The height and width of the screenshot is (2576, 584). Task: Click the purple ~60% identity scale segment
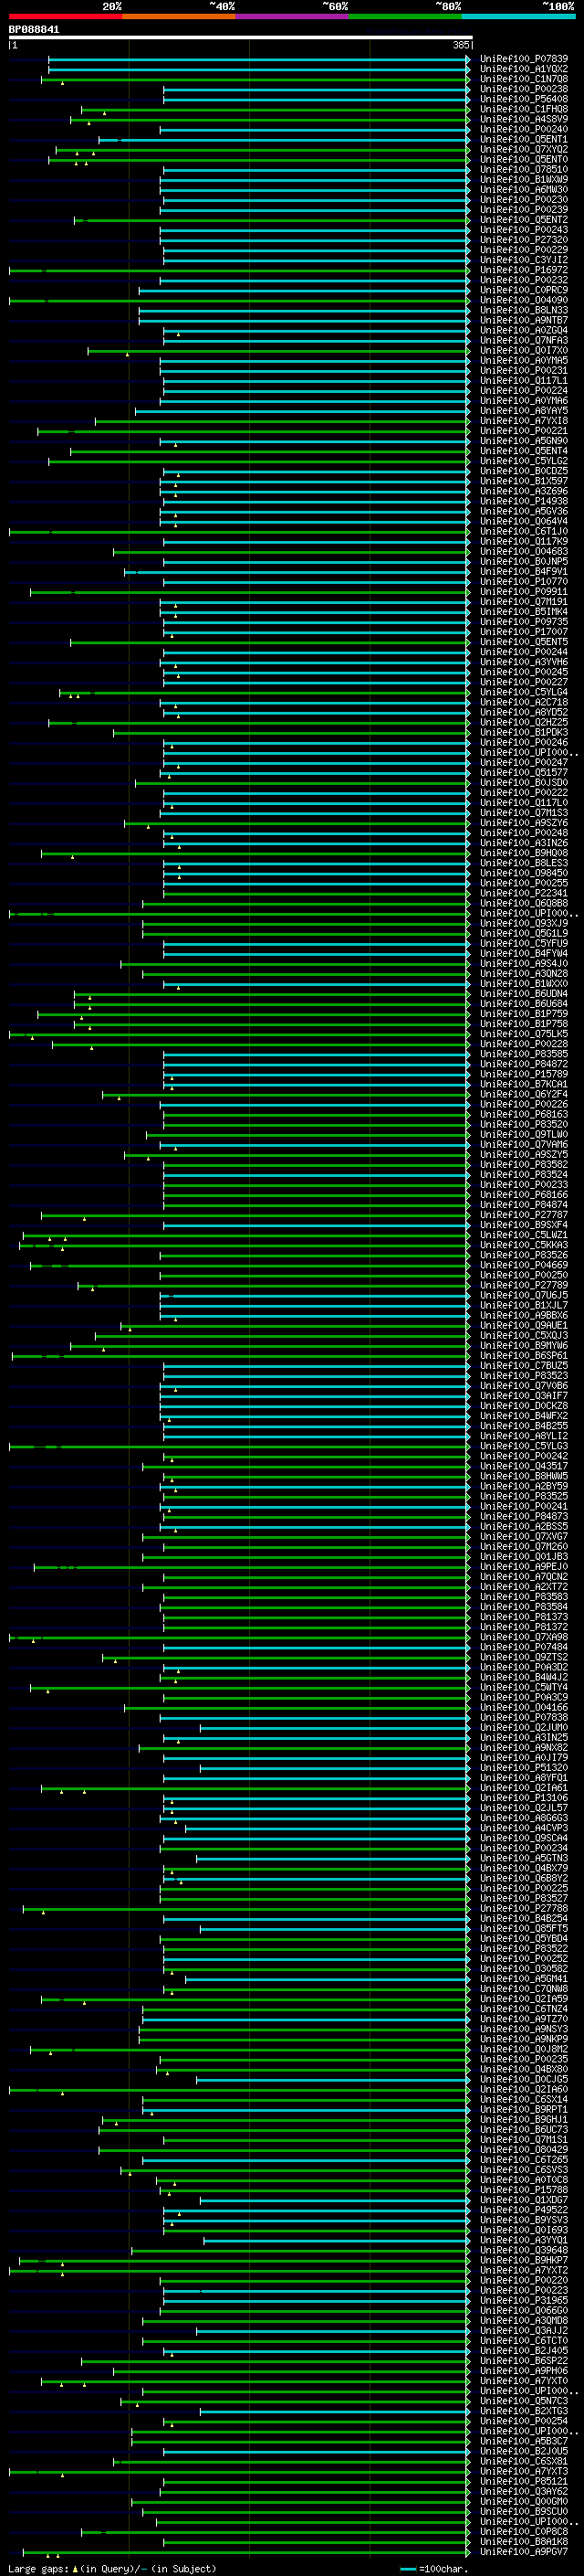click(293, 16)
